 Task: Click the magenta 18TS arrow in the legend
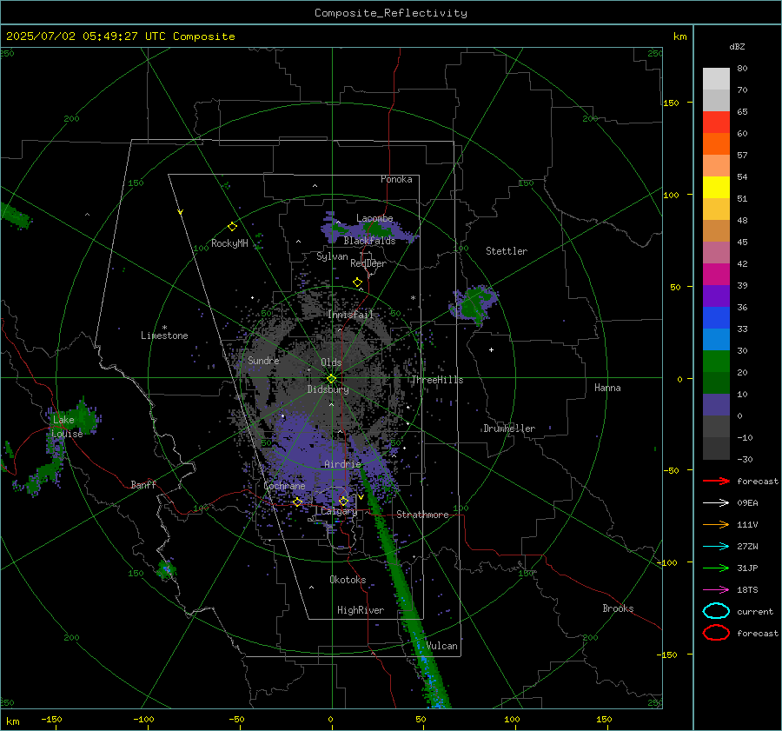click(x=716, y=590)
